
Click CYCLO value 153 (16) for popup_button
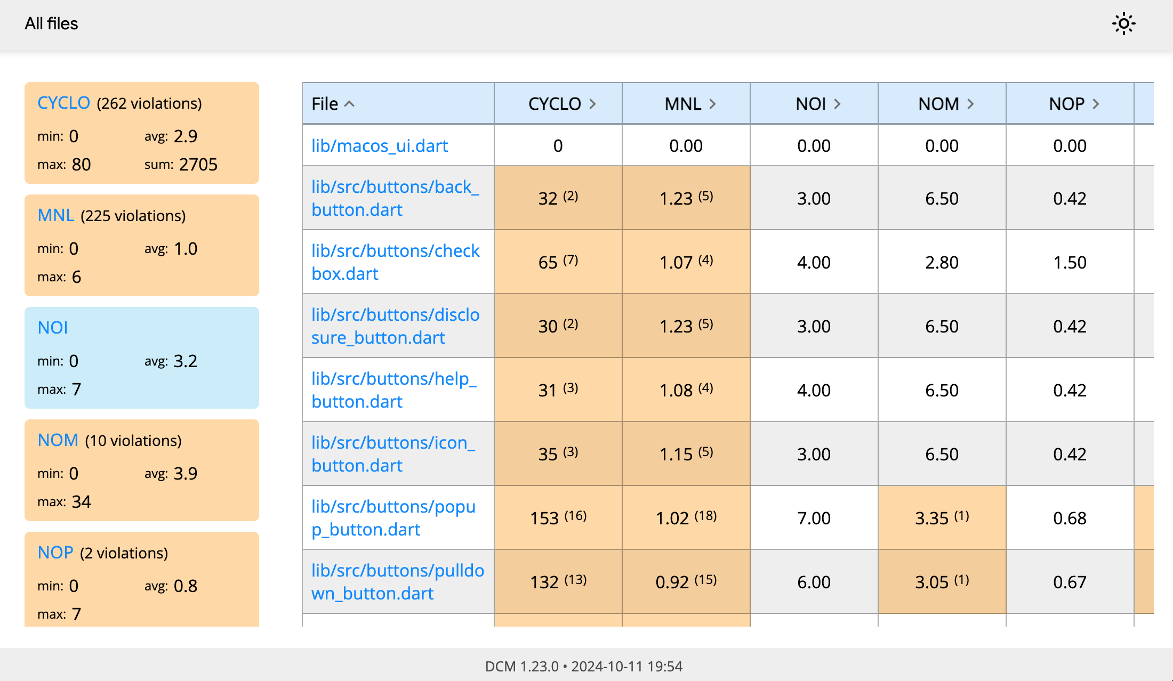pyautogui.click(x=558, y=517)
